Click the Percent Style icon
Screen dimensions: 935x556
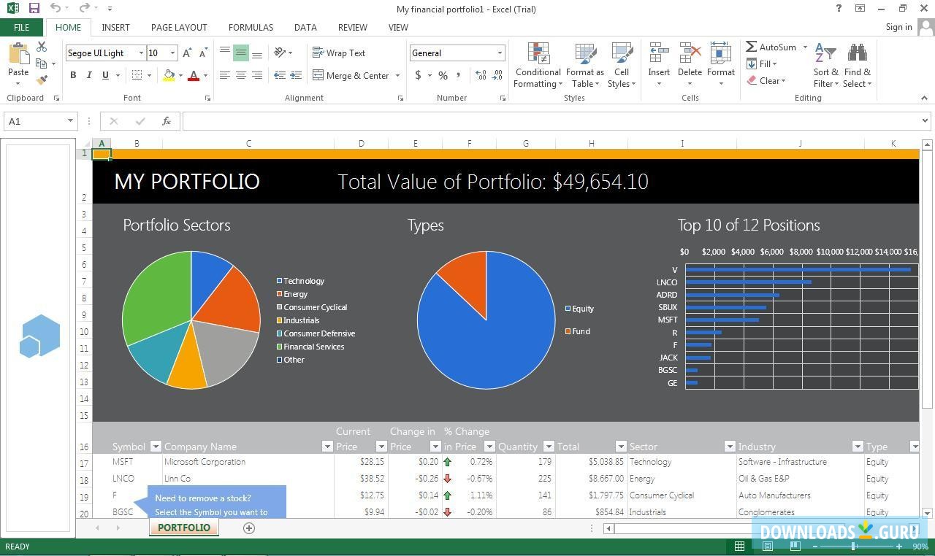coord(443,75)
